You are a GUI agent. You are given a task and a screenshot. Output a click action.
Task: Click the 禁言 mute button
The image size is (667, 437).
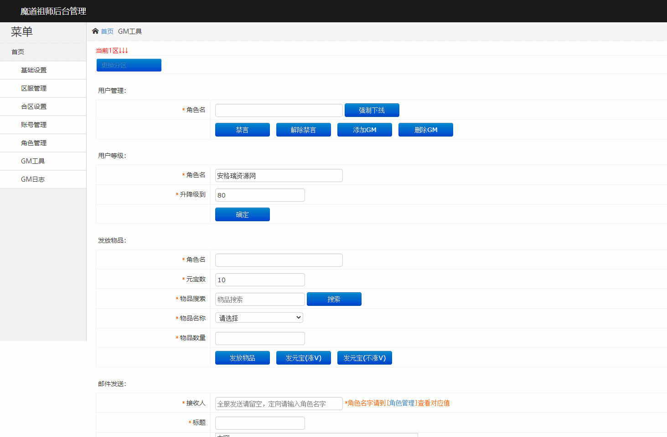point(242,129)
